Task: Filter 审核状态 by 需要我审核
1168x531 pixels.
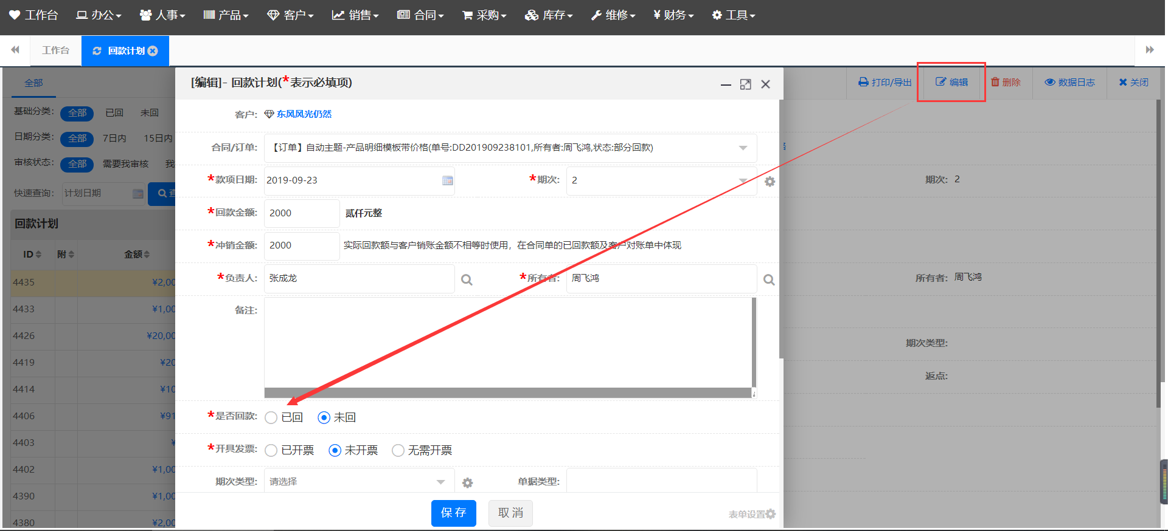Action: 125,164
